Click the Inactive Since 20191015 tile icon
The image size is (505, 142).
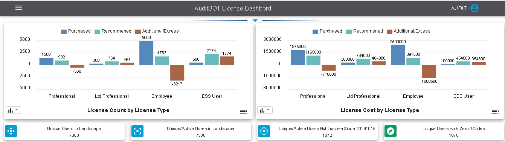click(x=264, y=131)
